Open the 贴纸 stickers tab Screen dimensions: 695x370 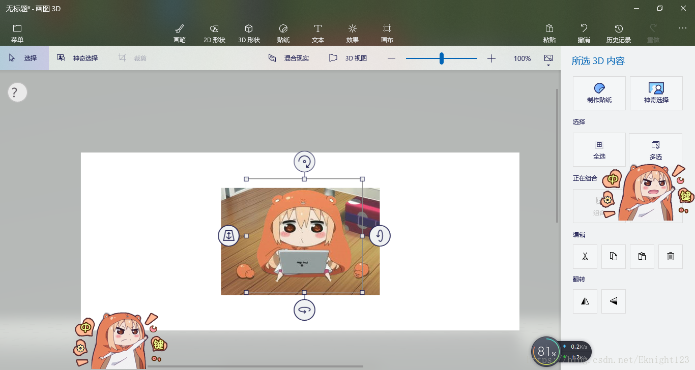tap(283, 33)
